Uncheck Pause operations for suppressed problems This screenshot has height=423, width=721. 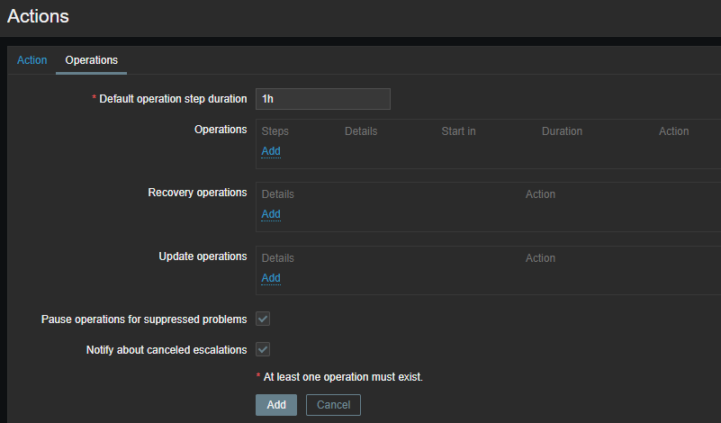263,319
